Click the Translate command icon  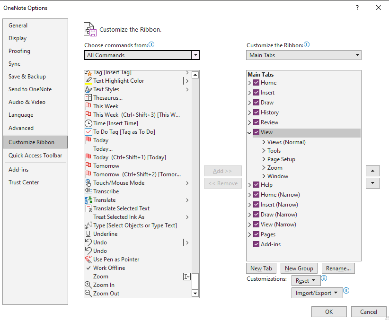[88, 199]
